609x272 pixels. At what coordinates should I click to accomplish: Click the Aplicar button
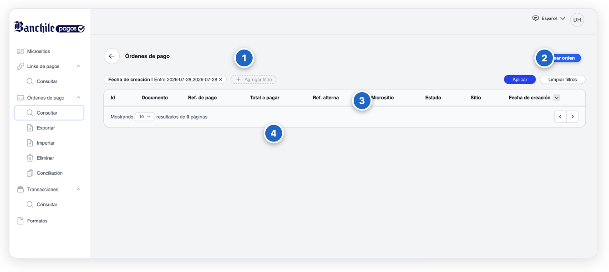click(x=520, y=80)
